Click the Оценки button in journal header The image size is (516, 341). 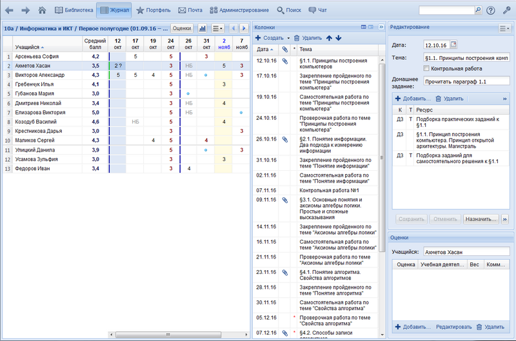182,28
